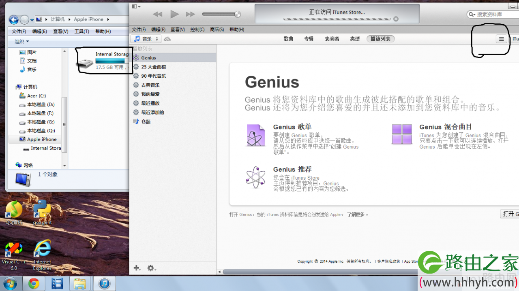Click the Chrome taskbar icon
Screen dimensions: 519x291
tap(34, 284)
